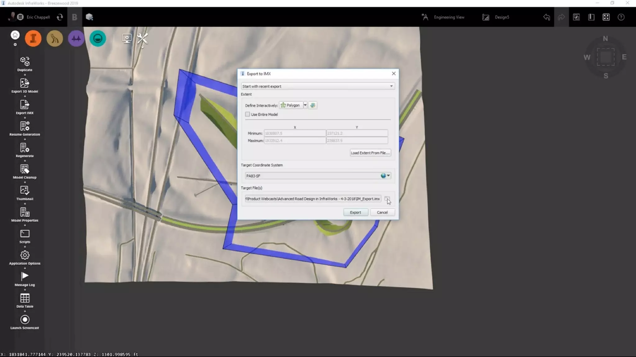Screen dimensions: 636x357
Task: Expand the Start with recent export dropdown
Action: [391, 86]
